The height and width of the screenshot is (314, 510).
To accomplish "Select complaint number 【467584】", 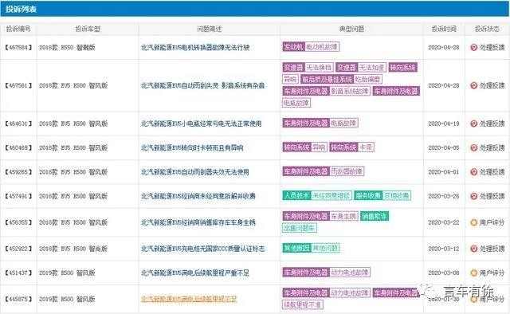I will tap(18, 48).
